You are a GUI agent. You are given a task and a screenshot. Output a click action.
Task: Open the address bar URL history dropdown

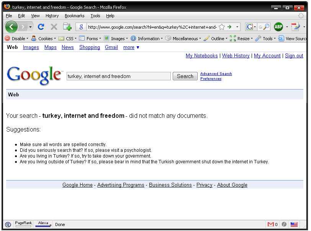click(x=237, y=27)
